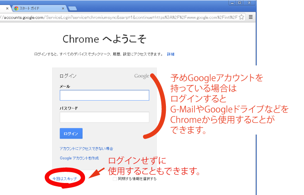Click the address bar URL
The width and height of the screenshot is (304, 195).
click(x=119, y=17)
